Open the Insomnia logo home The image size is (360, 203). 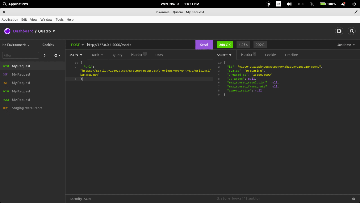[x=7, y=31]
